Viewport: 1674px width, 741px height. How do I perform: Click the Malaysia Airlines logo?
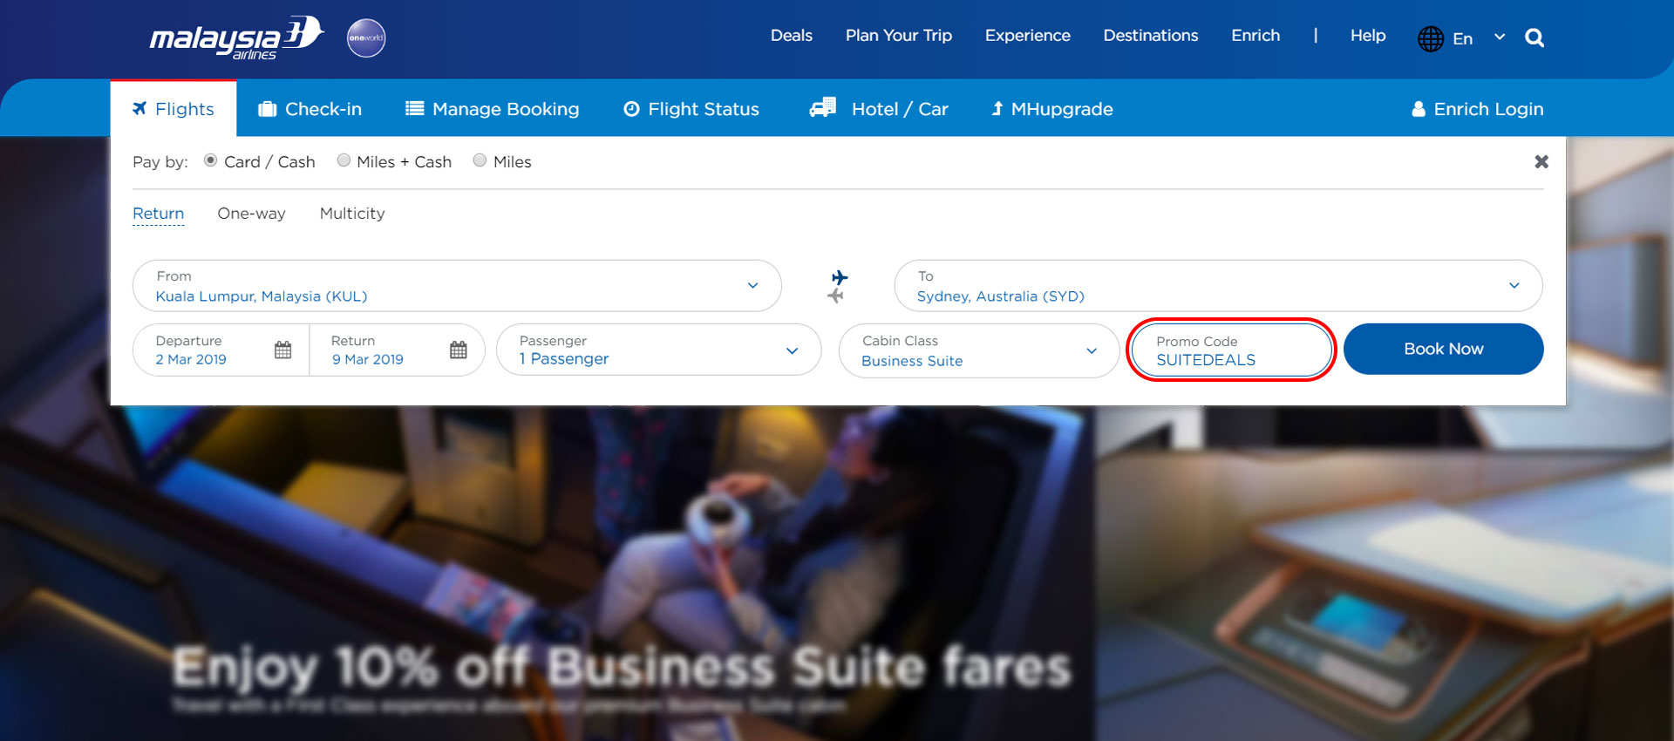pyautogui.click(x=236, y=38)
